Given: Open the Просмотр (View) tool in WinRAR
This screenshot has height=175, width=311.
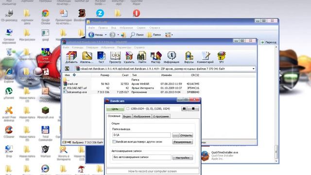Looking at the screenshot, I should [x=115, y=57].
